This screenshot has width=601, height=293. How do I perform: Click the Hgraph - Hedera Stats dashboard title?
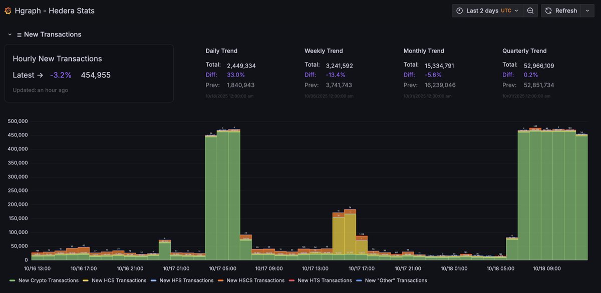click(54, 10)
